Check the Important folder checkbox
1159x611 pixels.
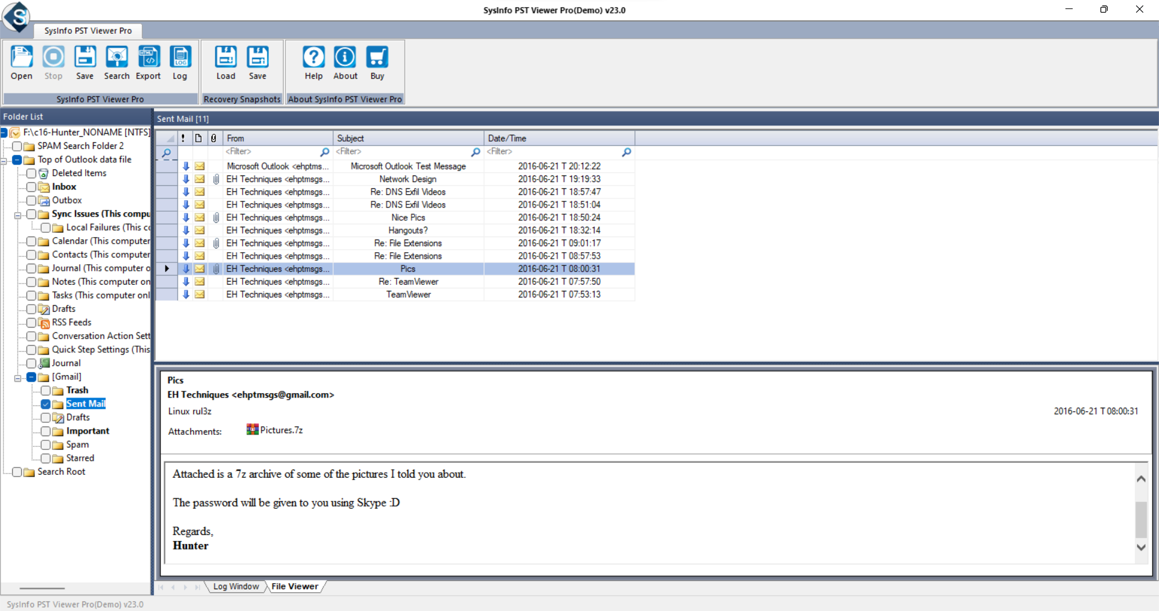point(46,431)
